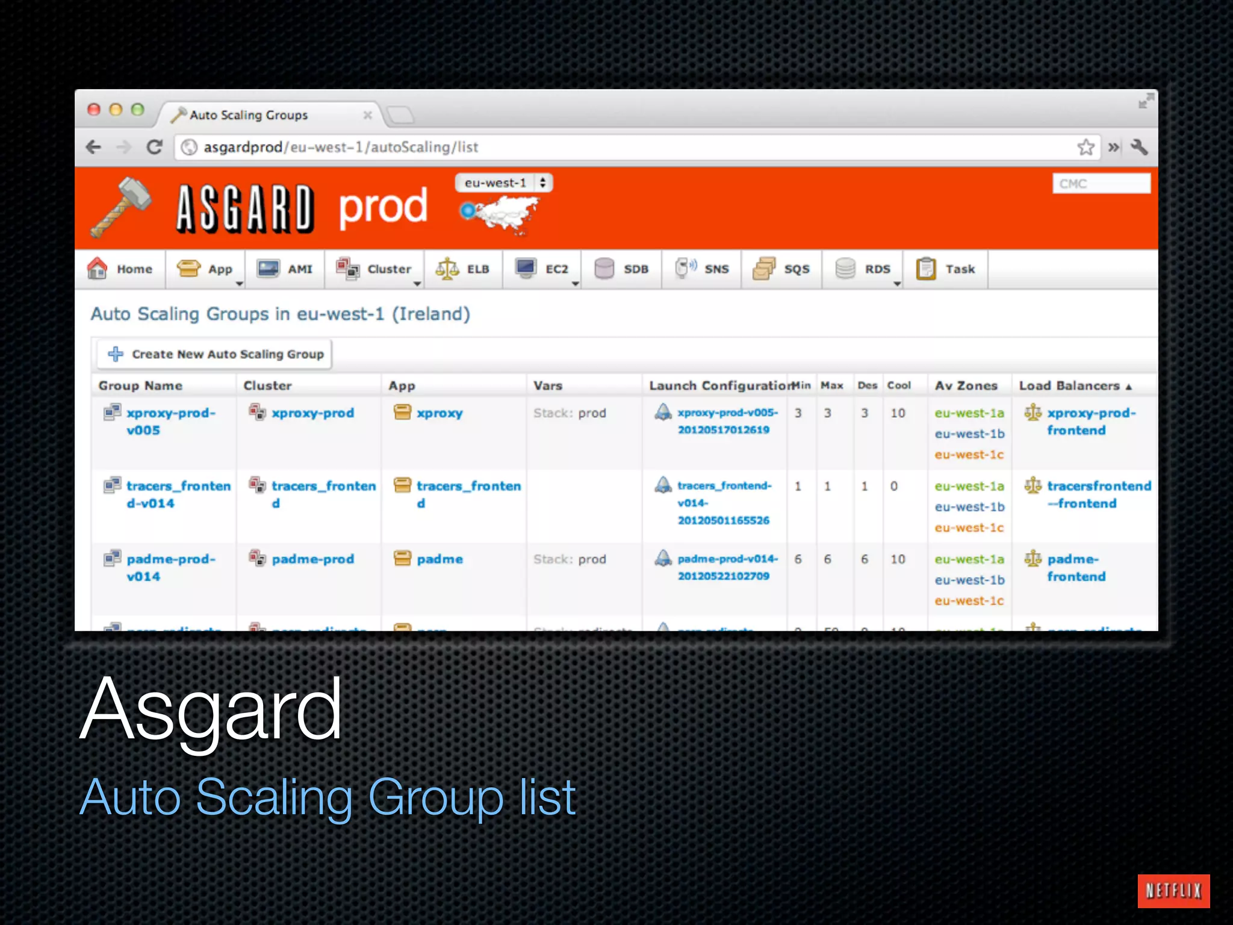The width and height of the screenshot is (1233, 925).
Task: Click the padme-frontend scales icon
Action: pos(1033,558)
